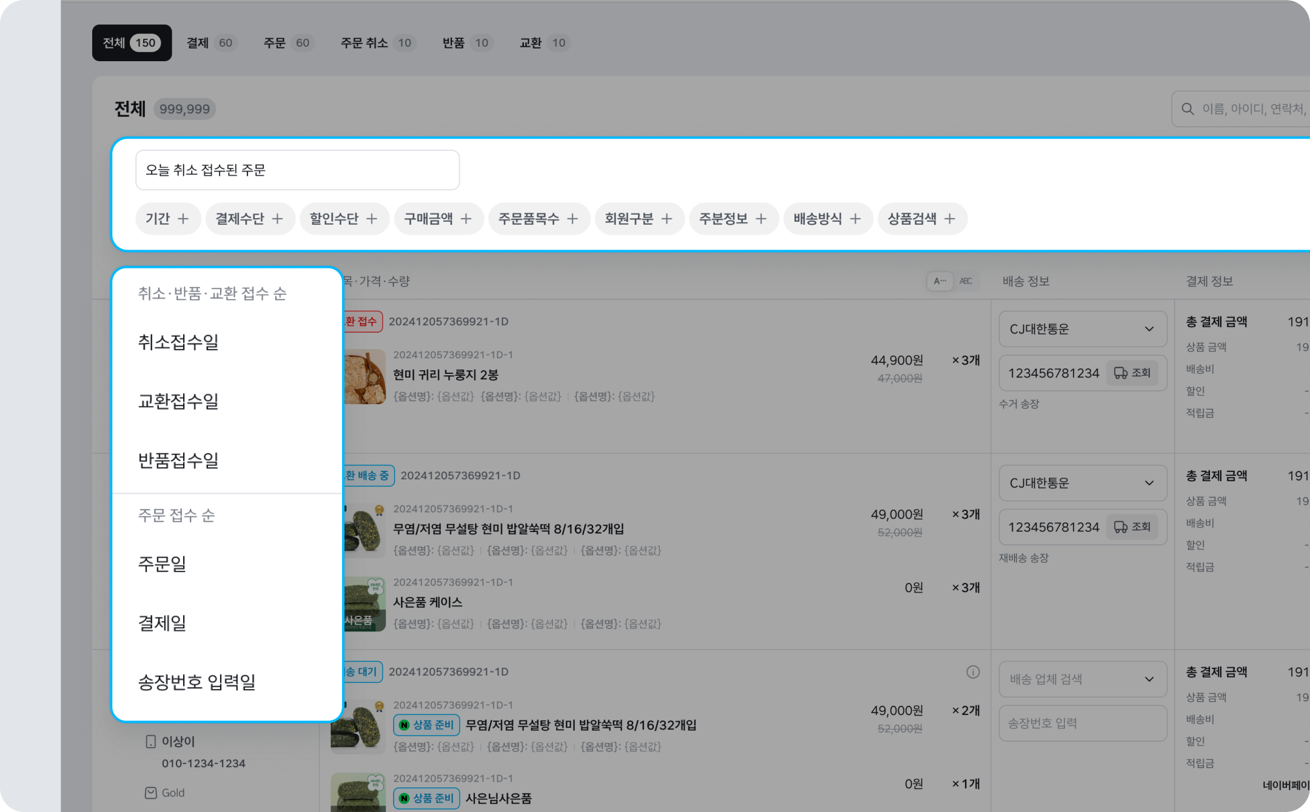Open the CJ대한통운 courier dropdown in the first order
The image size is (1310, 812).
pyautogui.click(x=1083, y=329)
